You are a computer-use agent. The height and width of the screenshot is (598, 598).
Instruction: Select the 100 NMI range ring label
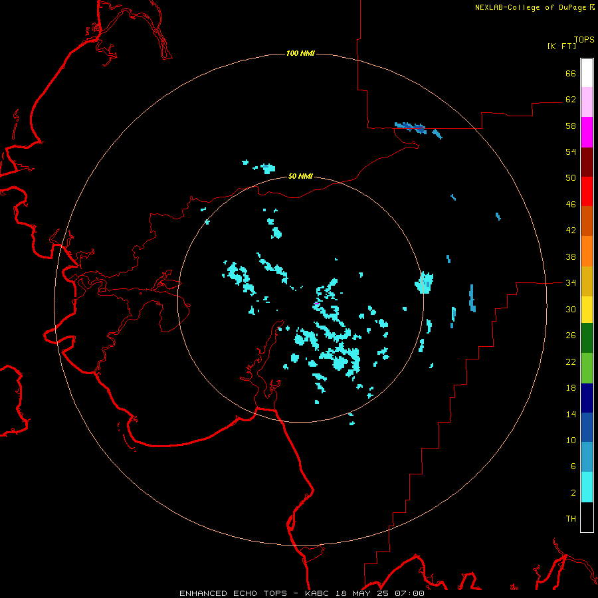(300, 53)
